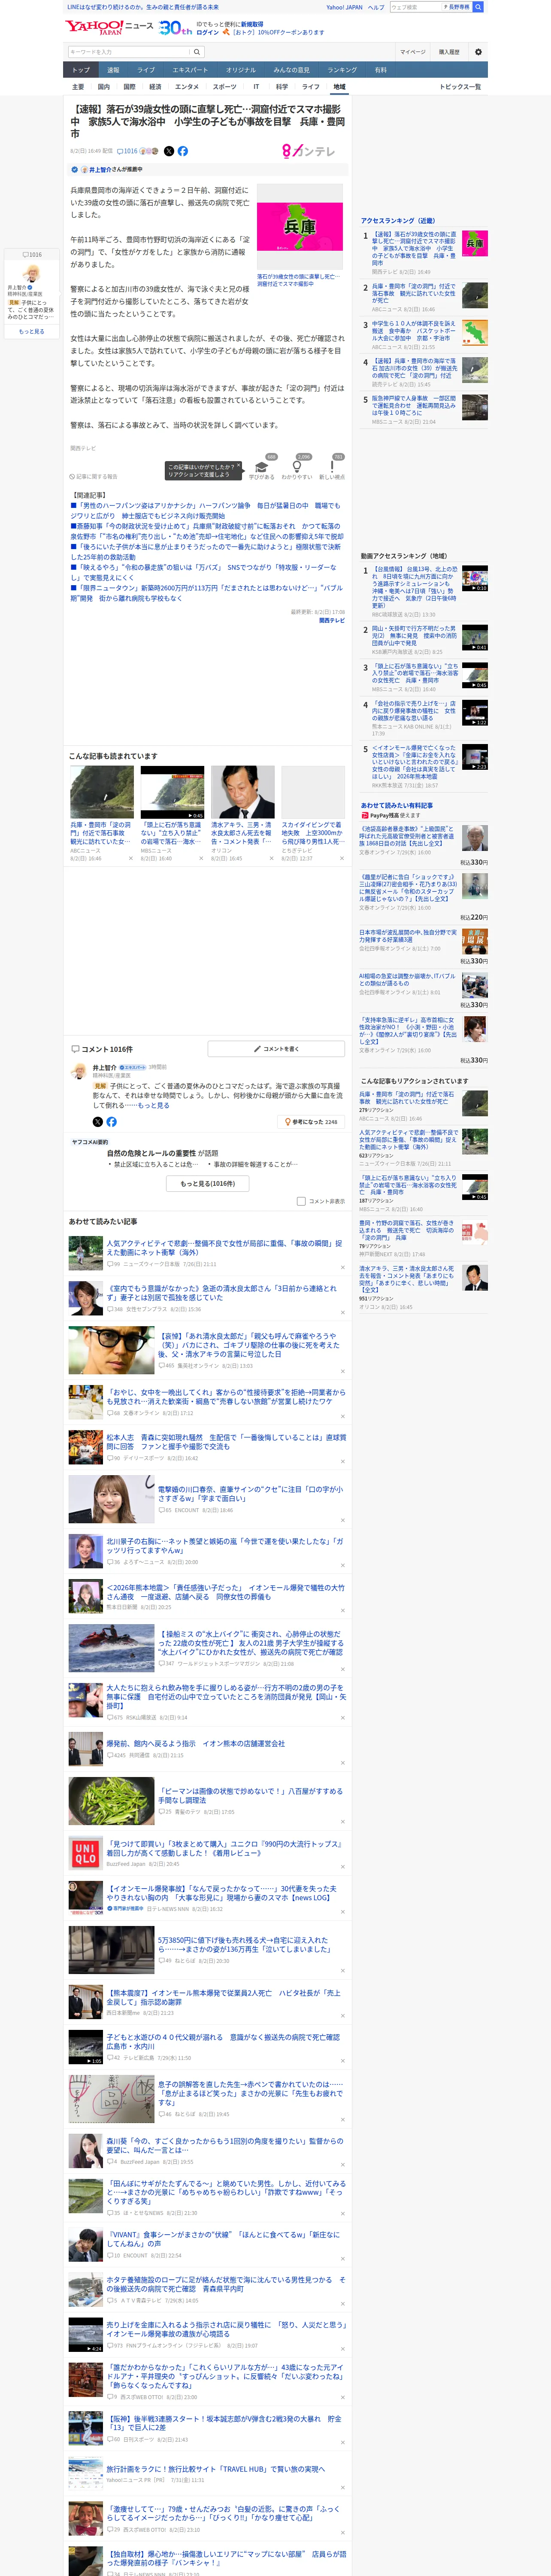This screenshot has width=551, height=2576.
Task: Click 記事に関する報告 link
Action: (93, 477)
